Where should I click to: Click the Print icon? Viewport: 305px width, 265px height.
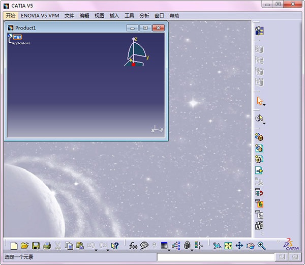click(47, 246)
